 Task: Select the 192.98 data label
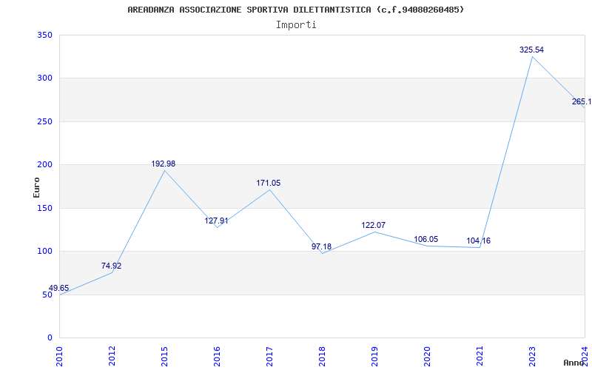pyautogui.click(x=164, y=164)
